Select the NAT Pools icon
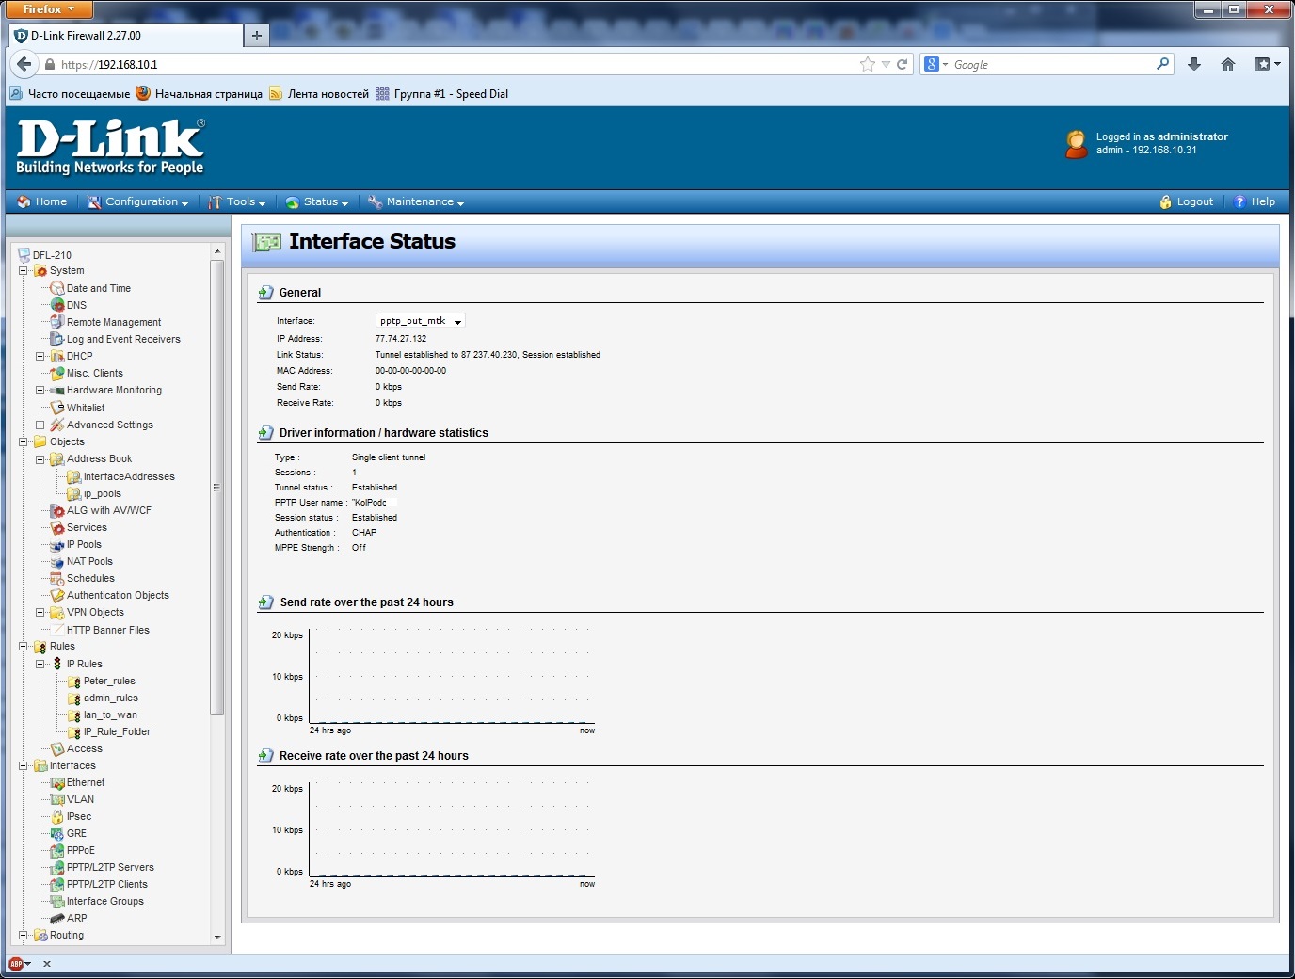The height and width of the screenshot is (979, 1295). pyautogui.click(x=57, y=561)
